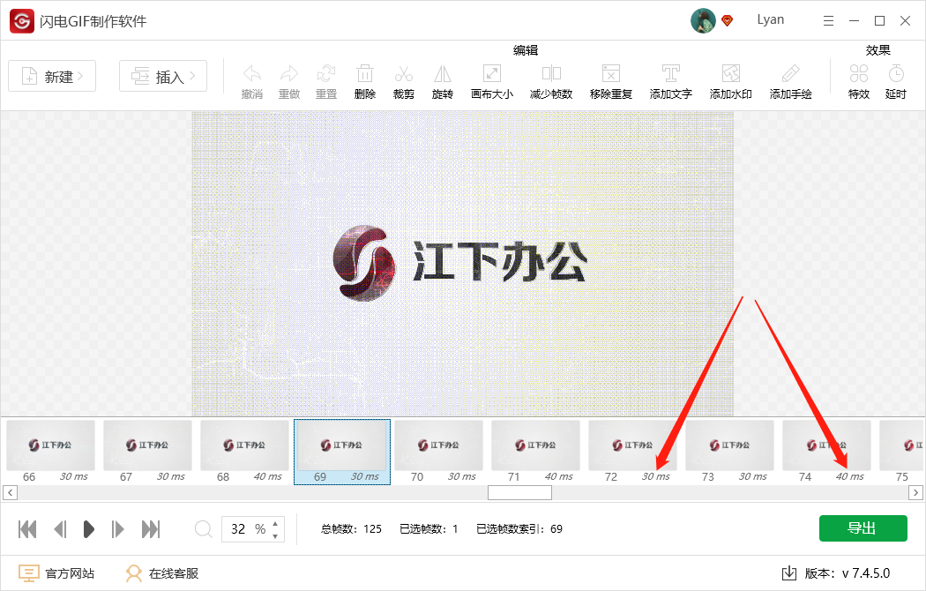The height and width of the screenshot is (591, 926).
Task: Click the 40 ms delay of frame 71
Action: click(x=558, y=476)
